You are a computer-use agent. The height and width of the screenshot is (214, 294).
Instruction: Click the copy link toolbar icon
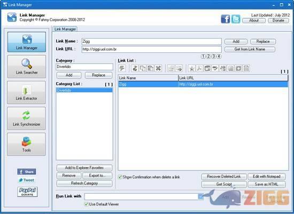pyautogui.click(x=143, y=68)
